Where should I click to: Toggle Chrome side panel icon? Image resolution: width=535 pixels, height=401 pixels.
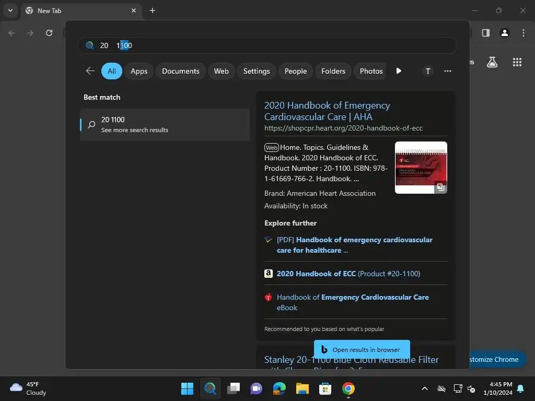(486, 33)
